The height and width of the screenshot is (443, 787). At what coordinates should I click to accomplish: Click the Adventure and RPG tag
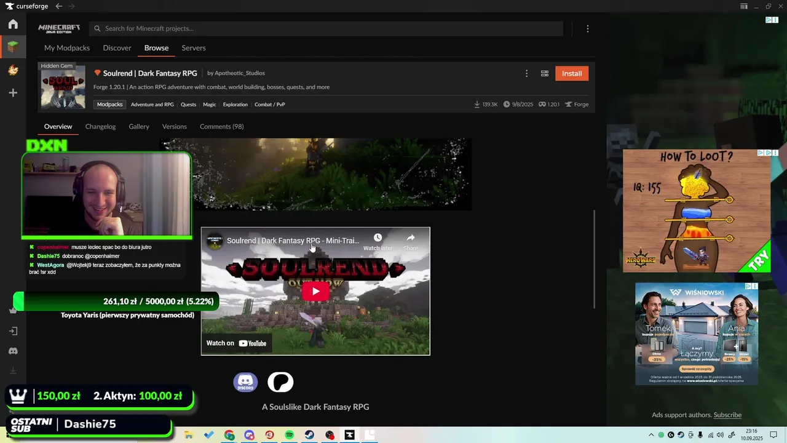click(152, 105)
